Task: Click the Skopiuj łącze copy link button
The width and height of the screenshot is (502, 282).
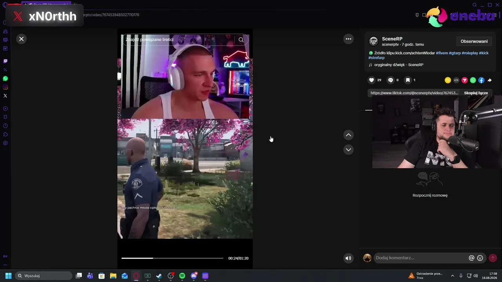Action: 476,93
